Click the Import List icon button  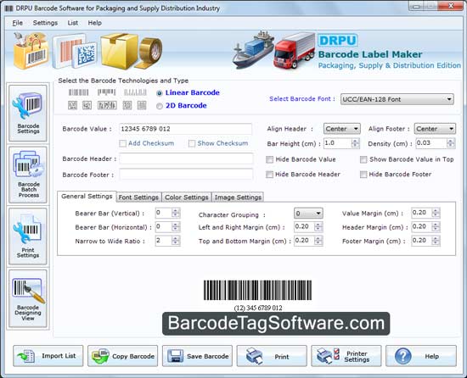(48, 356)
